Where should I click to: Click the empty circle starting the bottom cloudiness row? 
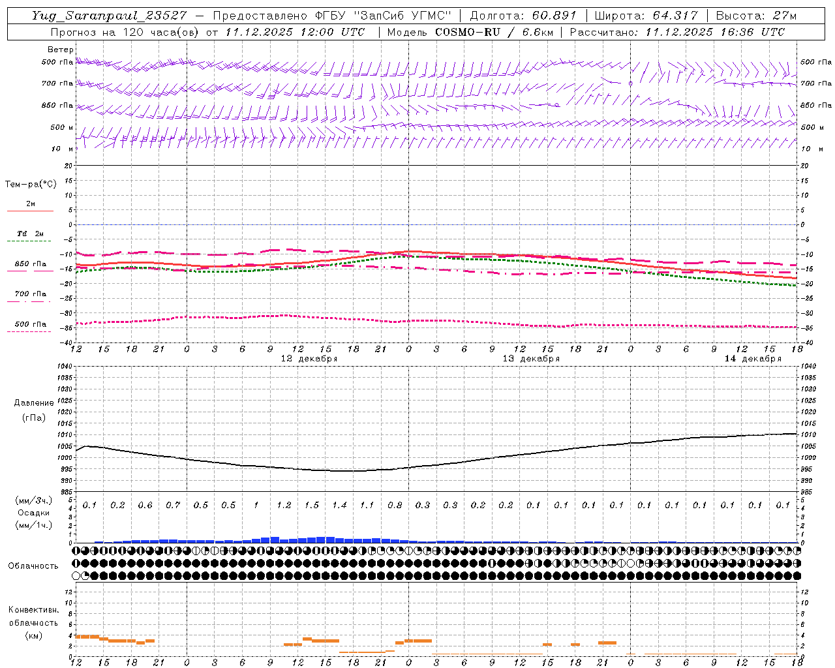76,575
